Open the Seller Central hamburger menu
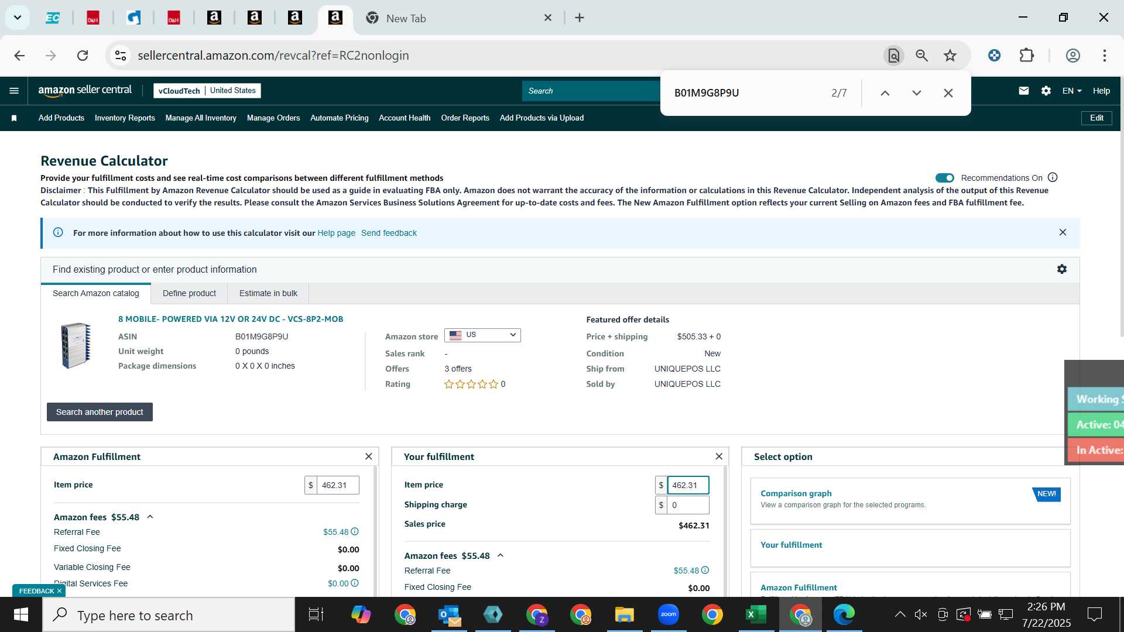Image resolution: width=1124 pixels, height=632 pixels. click(x=14, y=91)
